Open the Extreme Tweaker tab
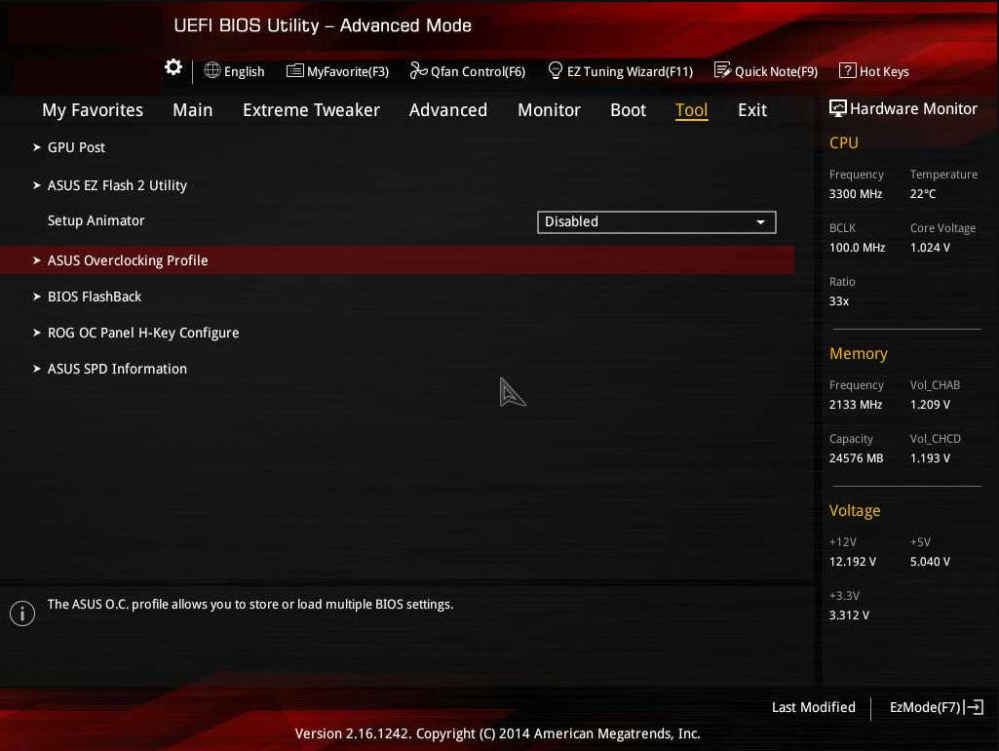The height and width of the screenshot is (751, 999). tap(311, 109)
